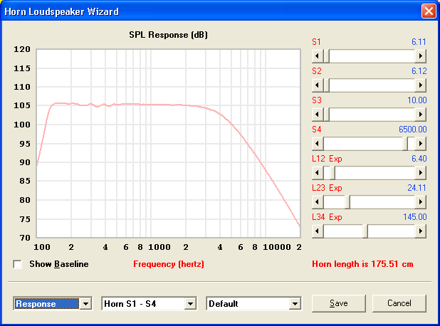Click the S2 slider right arrow
Image resolution: width=440 pixels, height=326 pixels.
pyautogui.click(x=420, y=85)
